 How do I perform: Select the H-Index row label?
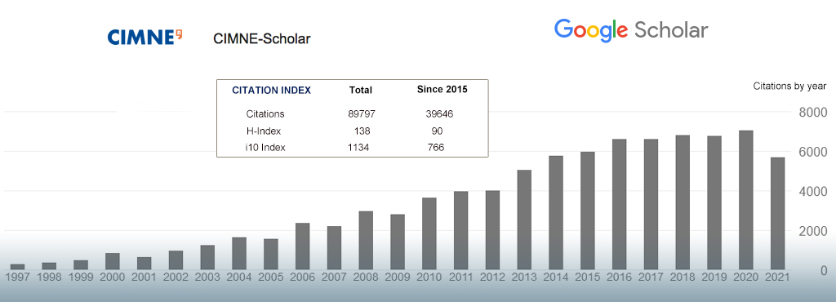pyautogui.click(x=264, y=131)
